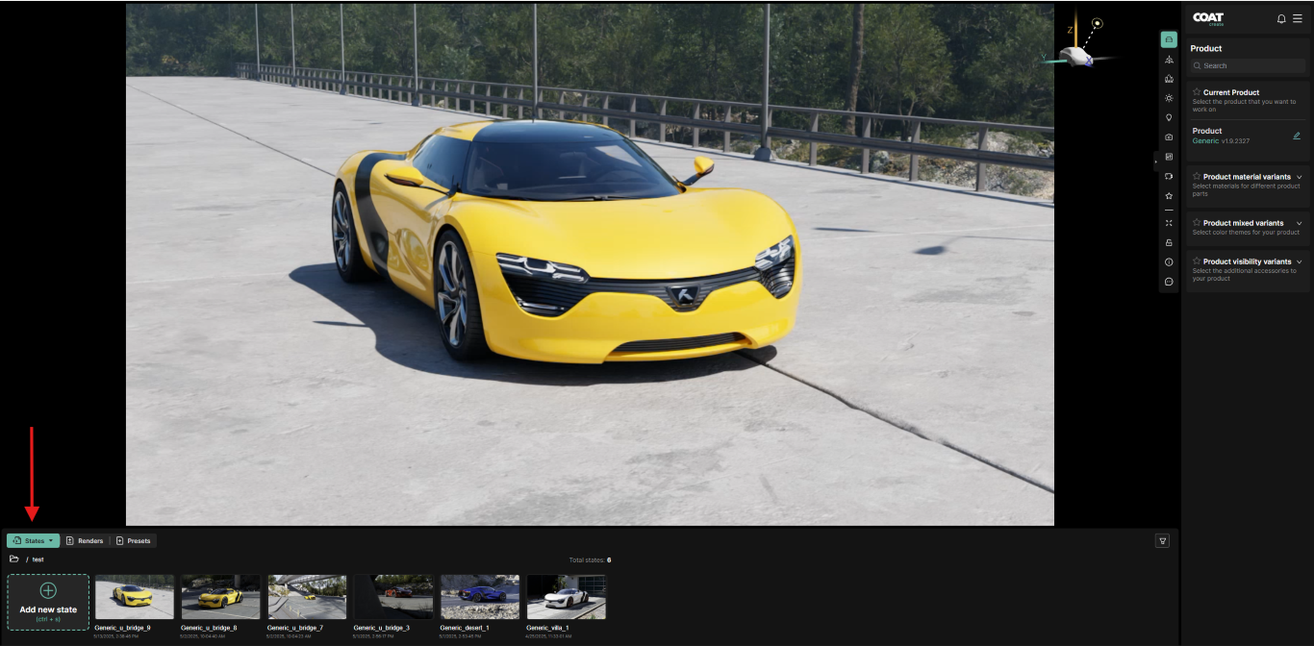Image resolution: width=1314 pixels, height=646 pixels.
Task: Star the Product material variants section
Action: (x=1197, y=177)
